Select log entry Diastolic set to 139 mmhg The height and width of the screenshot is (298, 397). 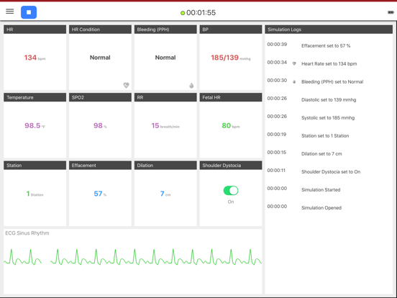click(x=329, y=100)
